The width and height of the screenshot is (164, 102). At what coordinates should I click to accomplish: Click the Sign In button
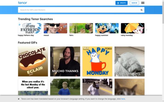coord(134,3)
